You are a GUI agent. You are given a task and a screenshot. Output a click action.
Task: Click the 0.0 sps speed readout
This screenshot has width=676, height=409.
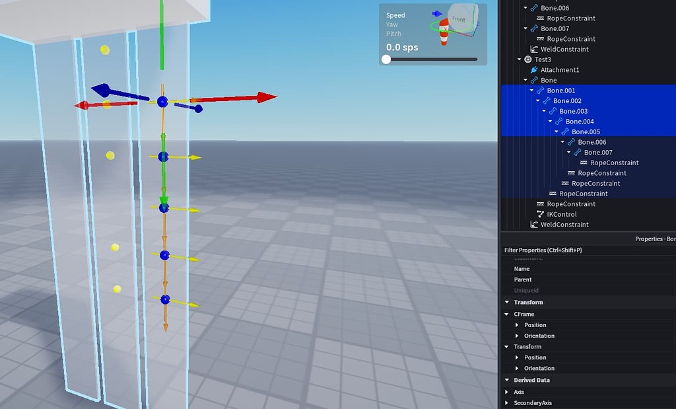(x=402, y=48)
